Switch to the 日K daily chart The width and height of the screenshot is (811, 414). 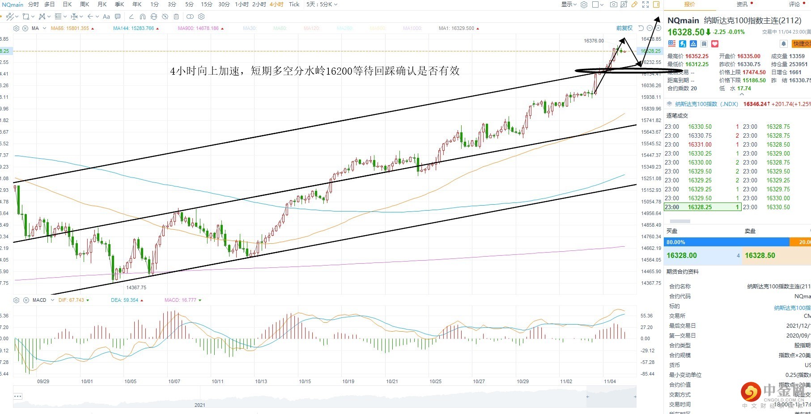(67, 4)
